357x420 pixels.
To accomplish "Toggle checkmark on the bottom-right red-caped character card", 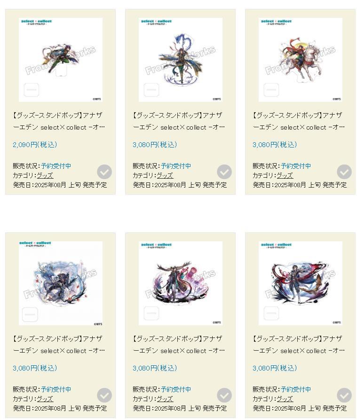I will (344, 395).
